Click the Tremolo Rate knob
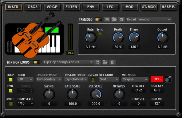The height and width of the screenshot is (118, 182). [x=91, y=37]
